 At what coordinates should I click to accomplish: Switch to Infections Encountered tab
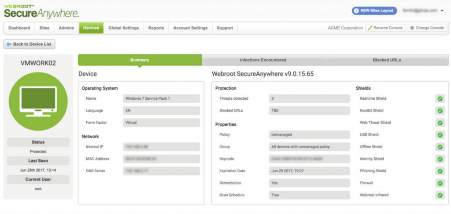point(263,60)
